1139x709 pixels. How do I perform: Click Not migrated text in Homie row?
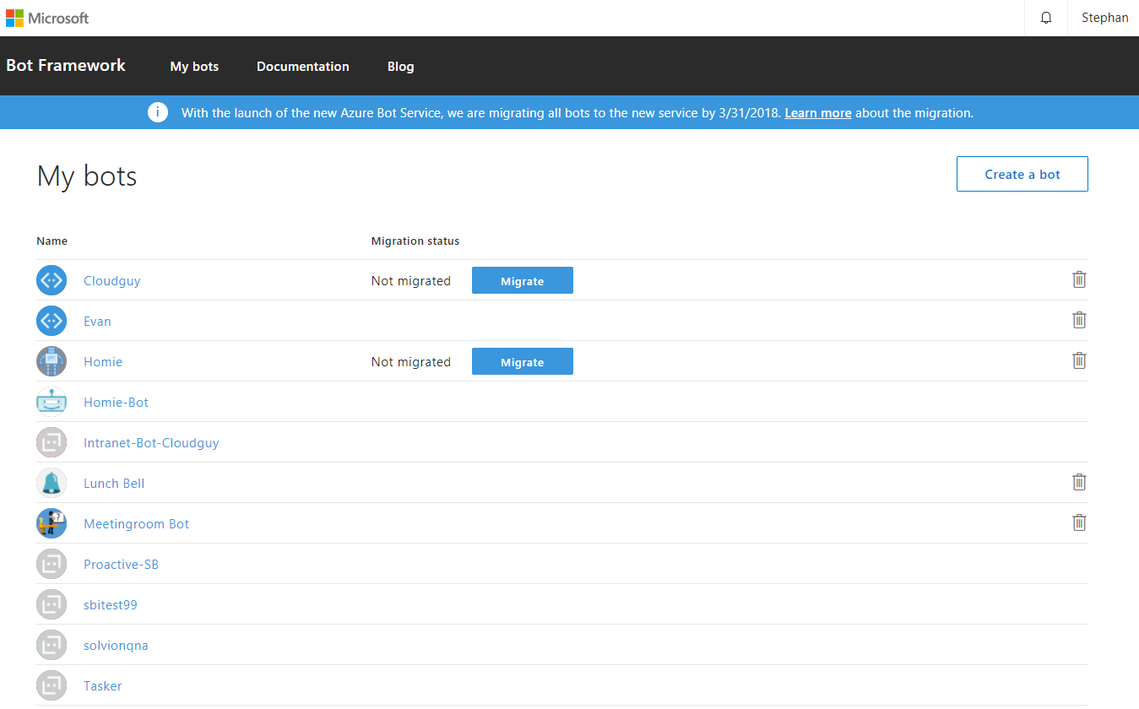click(411, 362)
